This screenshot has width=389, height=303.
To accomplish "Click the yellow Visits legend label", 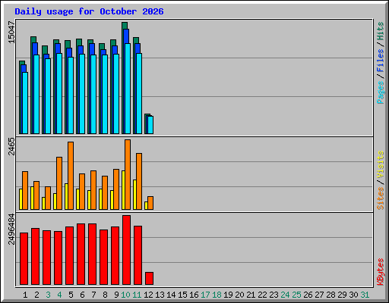I will point(380,165).
